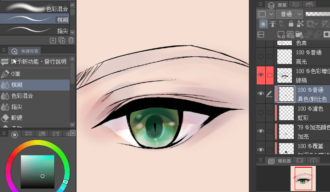Switch to the history undo tab

pyautogui.click(x=296, y=4)
